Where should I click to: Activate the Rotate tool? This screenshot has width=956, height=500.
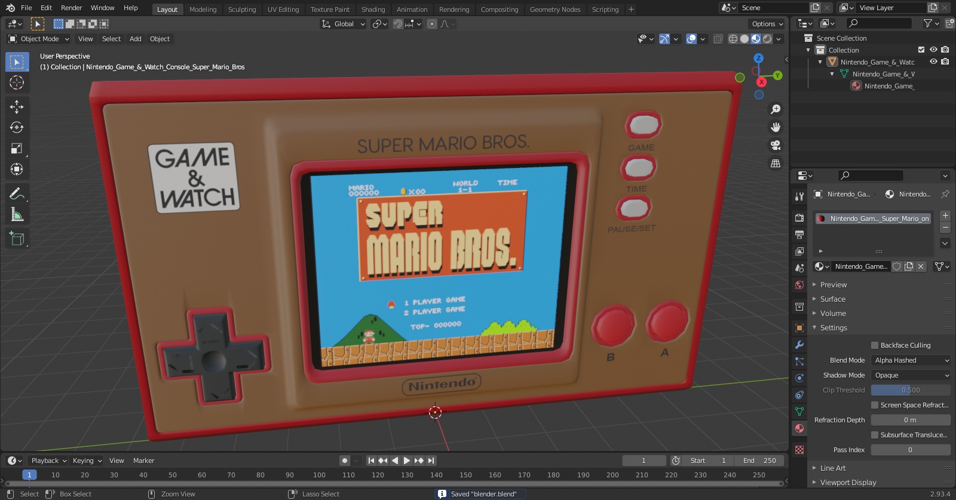[x=17, y=127]
